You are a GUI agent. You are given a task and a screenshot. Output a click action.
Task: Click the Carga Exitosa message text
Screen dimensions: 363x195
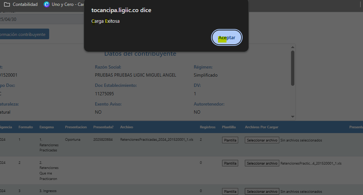(105, 21)
